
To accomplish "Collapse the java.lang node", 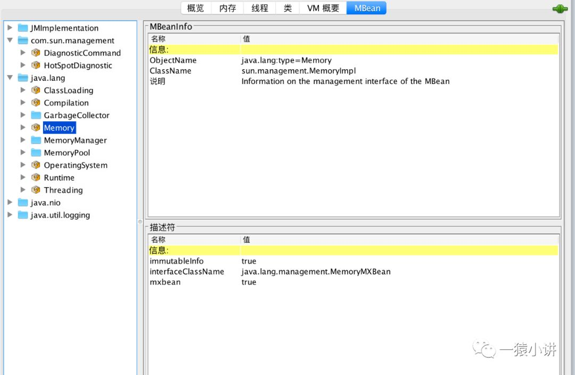I will [x=10, y=77].
